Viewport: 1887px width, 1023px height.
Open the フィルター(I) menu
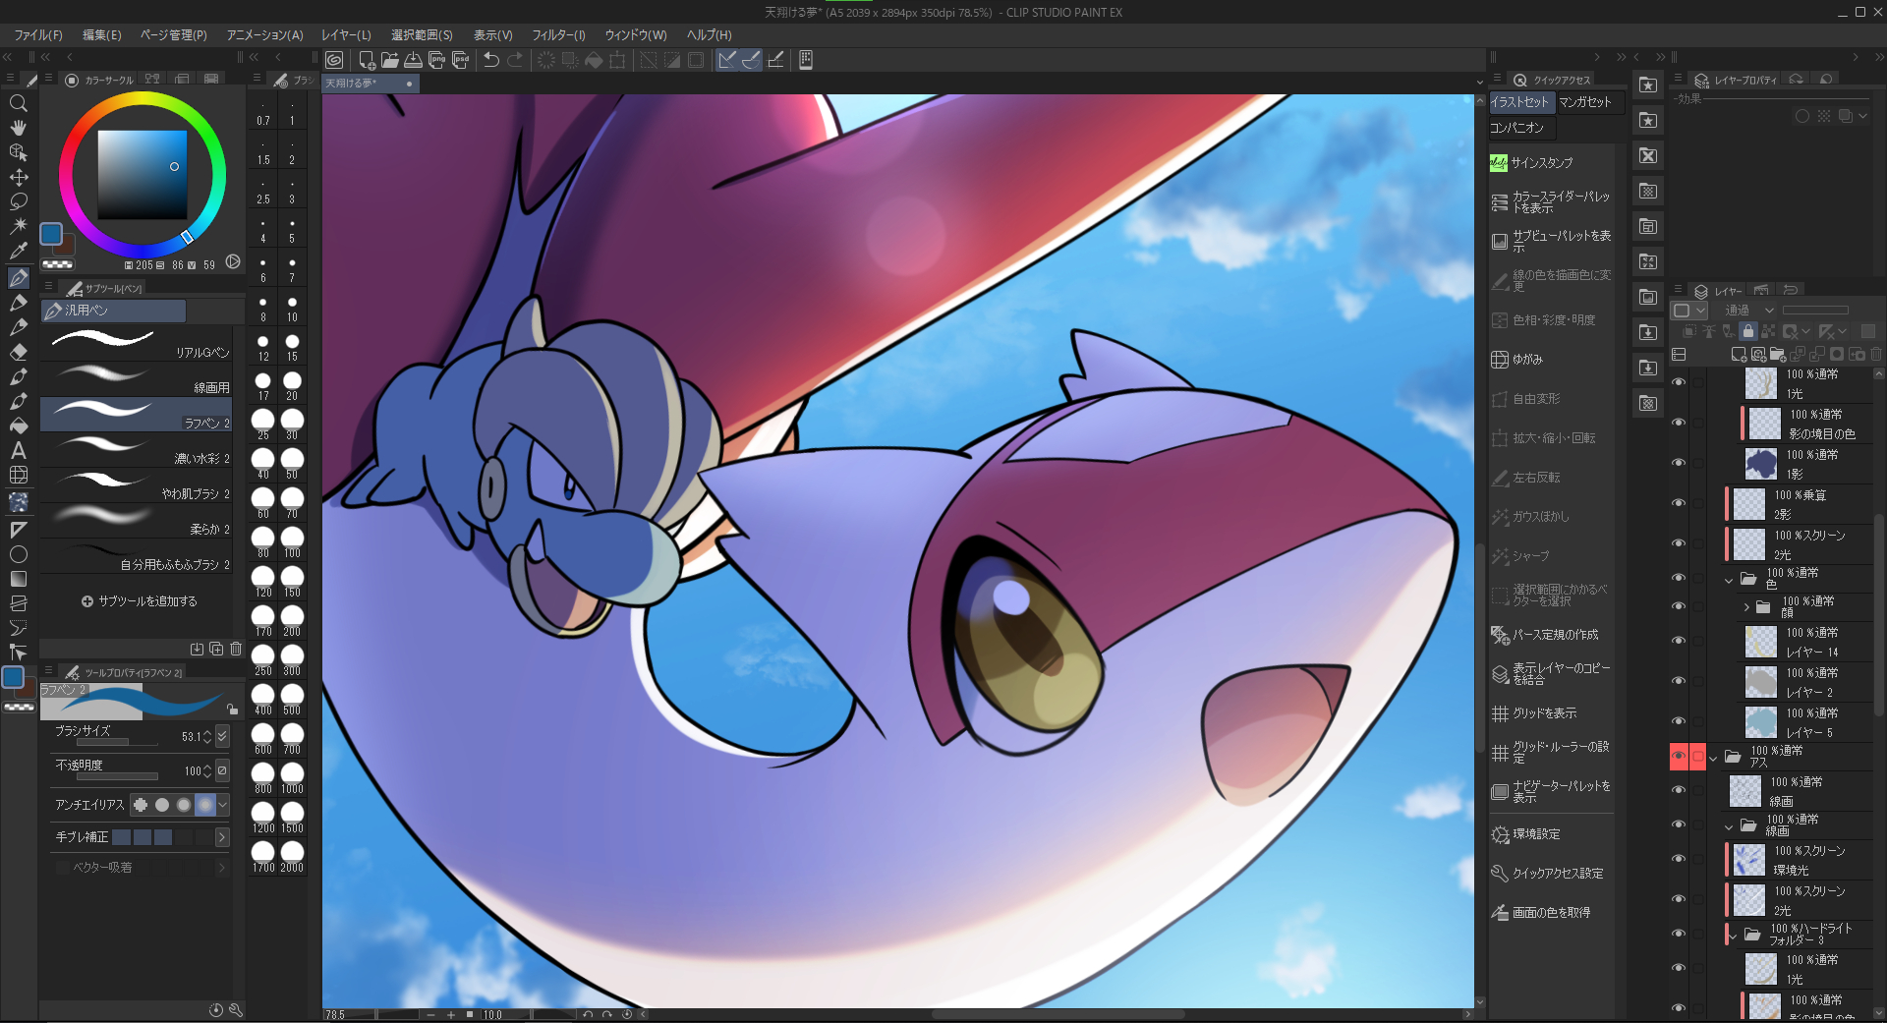pos(558,34)
